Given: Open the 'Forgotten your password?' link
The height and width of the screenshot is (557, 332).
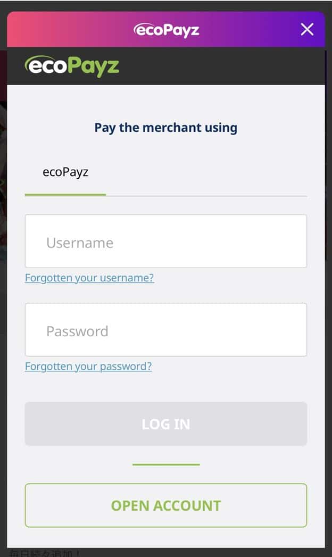Looking at the screenshot, I should (x=88, y=366).
